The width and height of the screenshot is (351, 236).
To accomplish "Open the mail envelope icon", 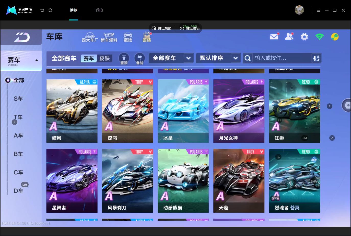I will coord(274,37).
